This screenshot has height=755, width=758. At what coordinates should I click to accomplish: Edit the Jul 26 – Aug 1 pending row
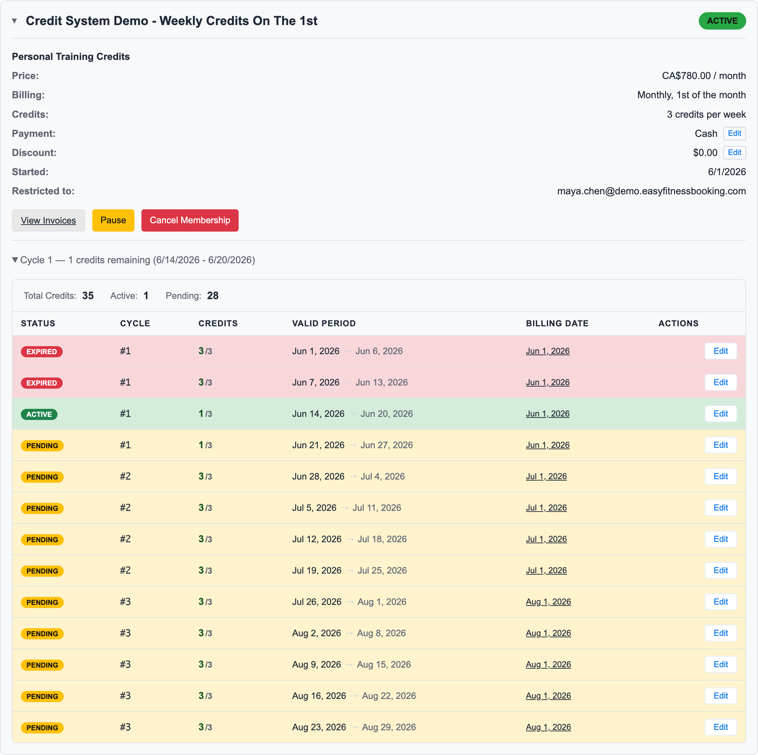coord(720,602)
